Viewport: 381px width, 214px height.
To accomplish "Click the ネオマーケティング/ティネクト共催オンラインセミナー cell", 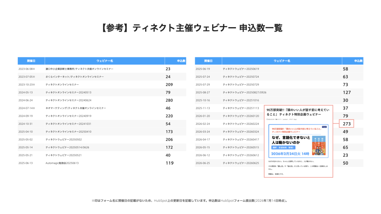I will pos(76,108).
